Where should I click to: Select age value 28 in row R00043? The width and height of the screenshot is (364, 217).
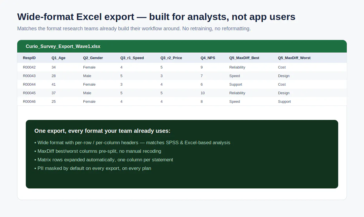point(54,76)
